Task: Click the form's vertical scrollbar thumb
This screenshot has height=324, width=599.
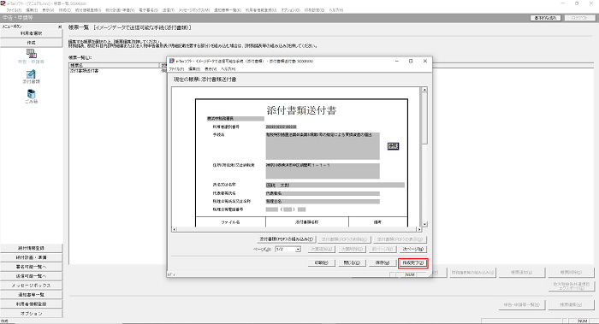Action: coord(424,118)
